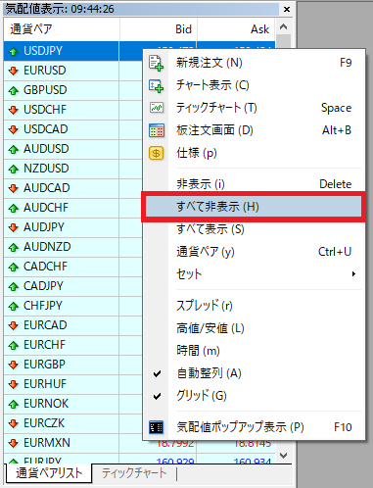
Task: Open 通貨ペア (y) symbols dialog entry
Action: [x=254, y=252]
